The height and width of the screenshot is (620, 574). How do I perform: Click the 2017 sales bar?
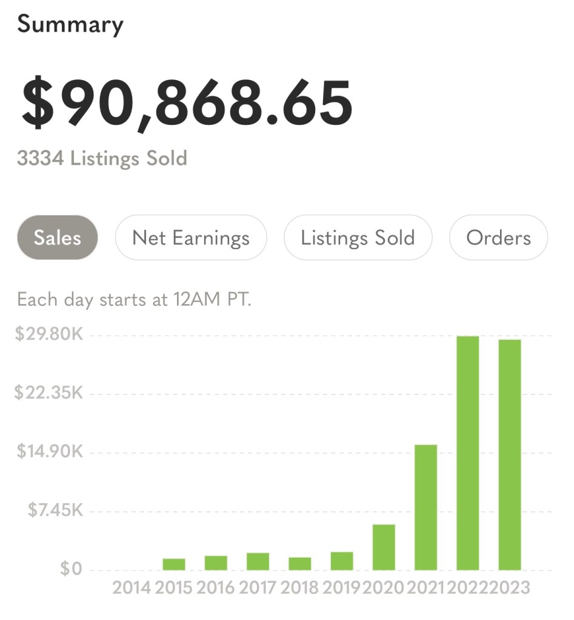(x=258, y=561)
